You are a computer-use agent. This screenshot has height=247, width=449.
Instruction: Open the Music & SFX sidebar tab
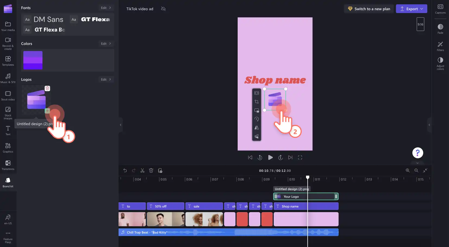click(8, 78)
